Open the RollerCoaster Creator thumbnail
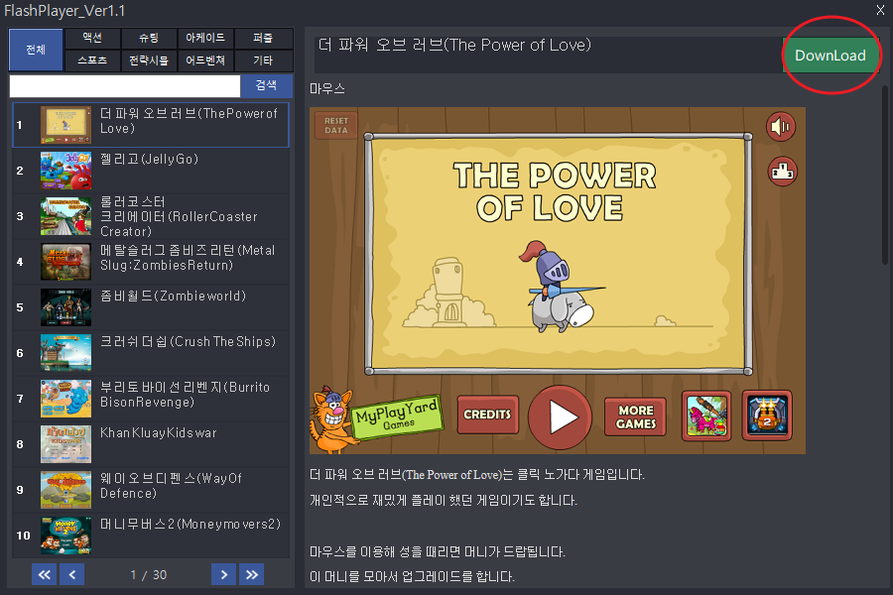Viewport: 893px width, 595px height. pyautogui.click(x=65, y=216)
